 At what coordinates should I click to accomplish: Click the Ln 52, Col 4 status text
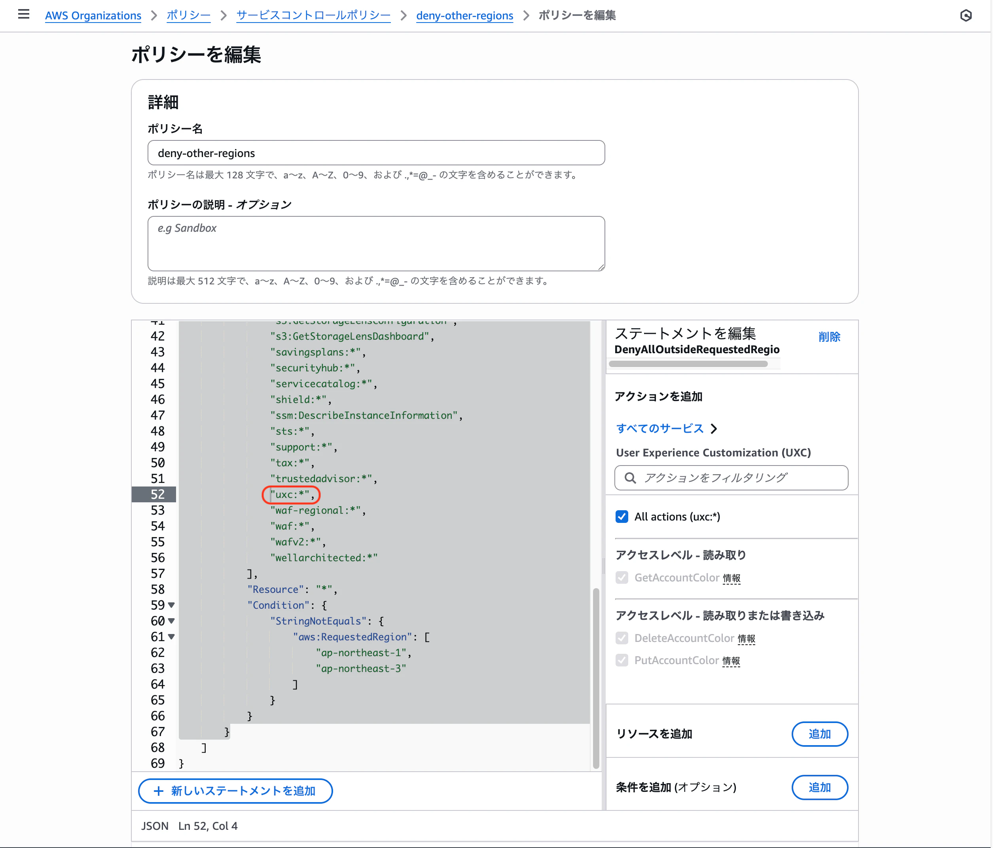point(208,826)
